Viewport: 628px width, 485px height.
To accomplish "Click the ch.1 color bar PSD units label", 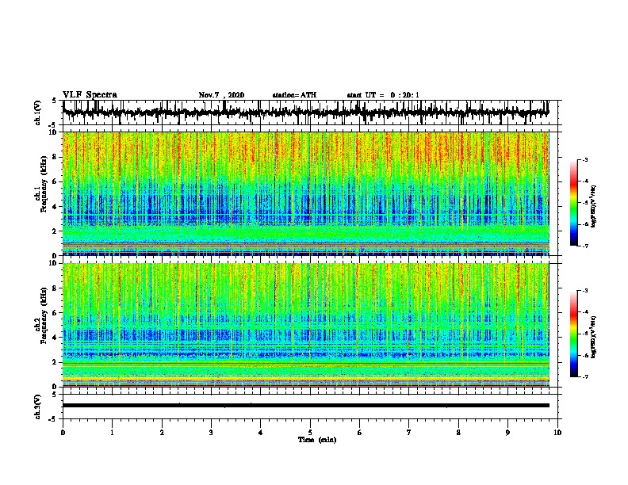I will [593, 206].
